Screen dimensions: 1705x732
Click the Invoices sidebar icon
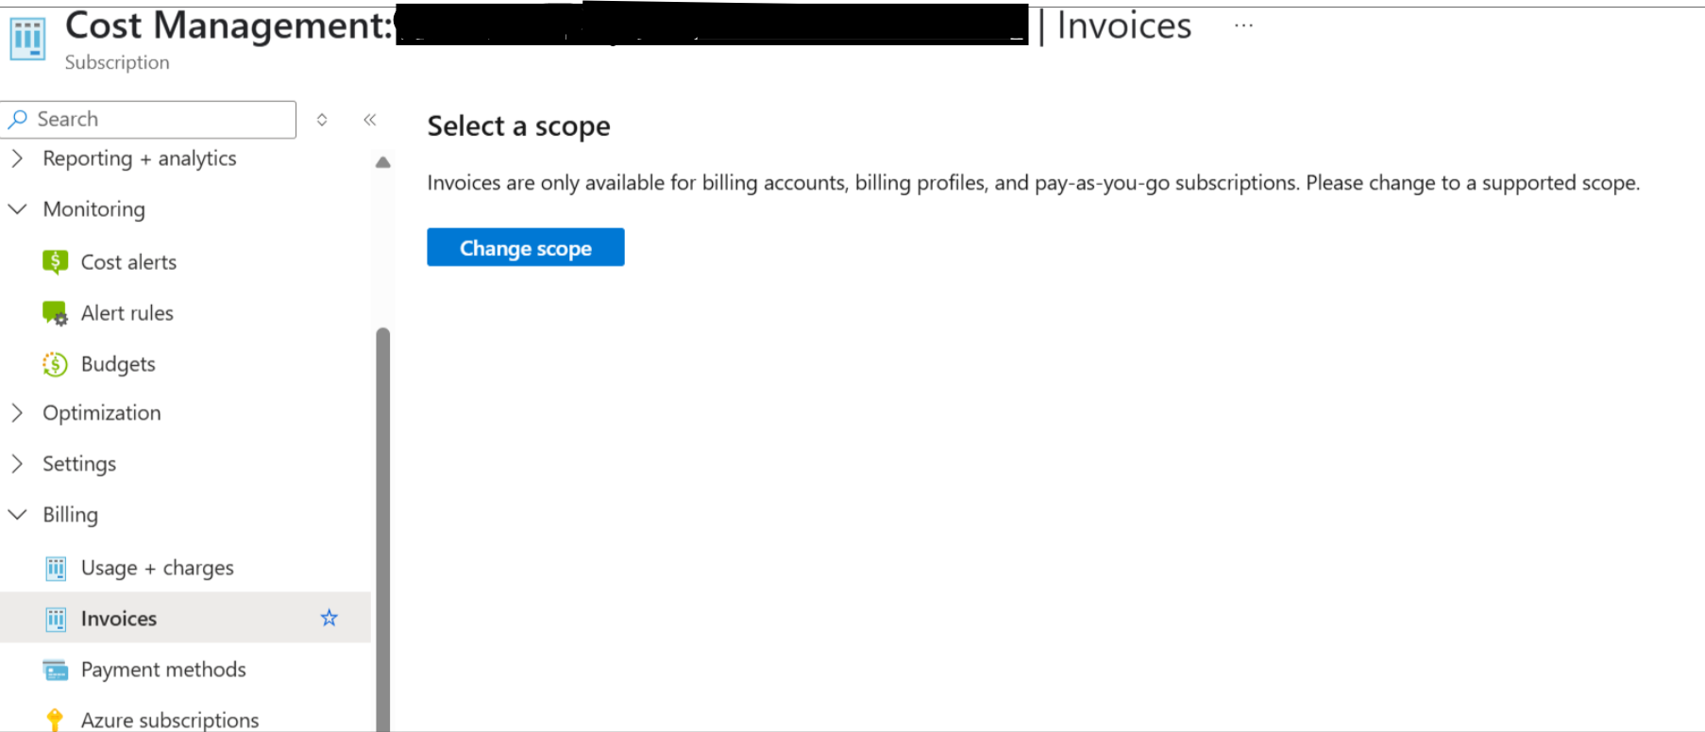pos(56,619)
